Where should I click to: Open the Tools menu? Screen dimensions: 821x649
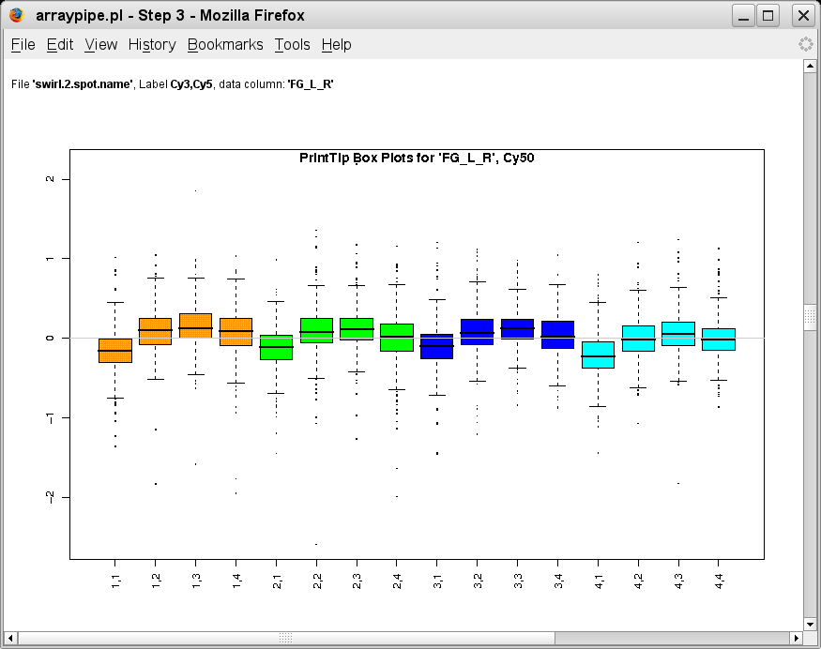pos(292,45)
